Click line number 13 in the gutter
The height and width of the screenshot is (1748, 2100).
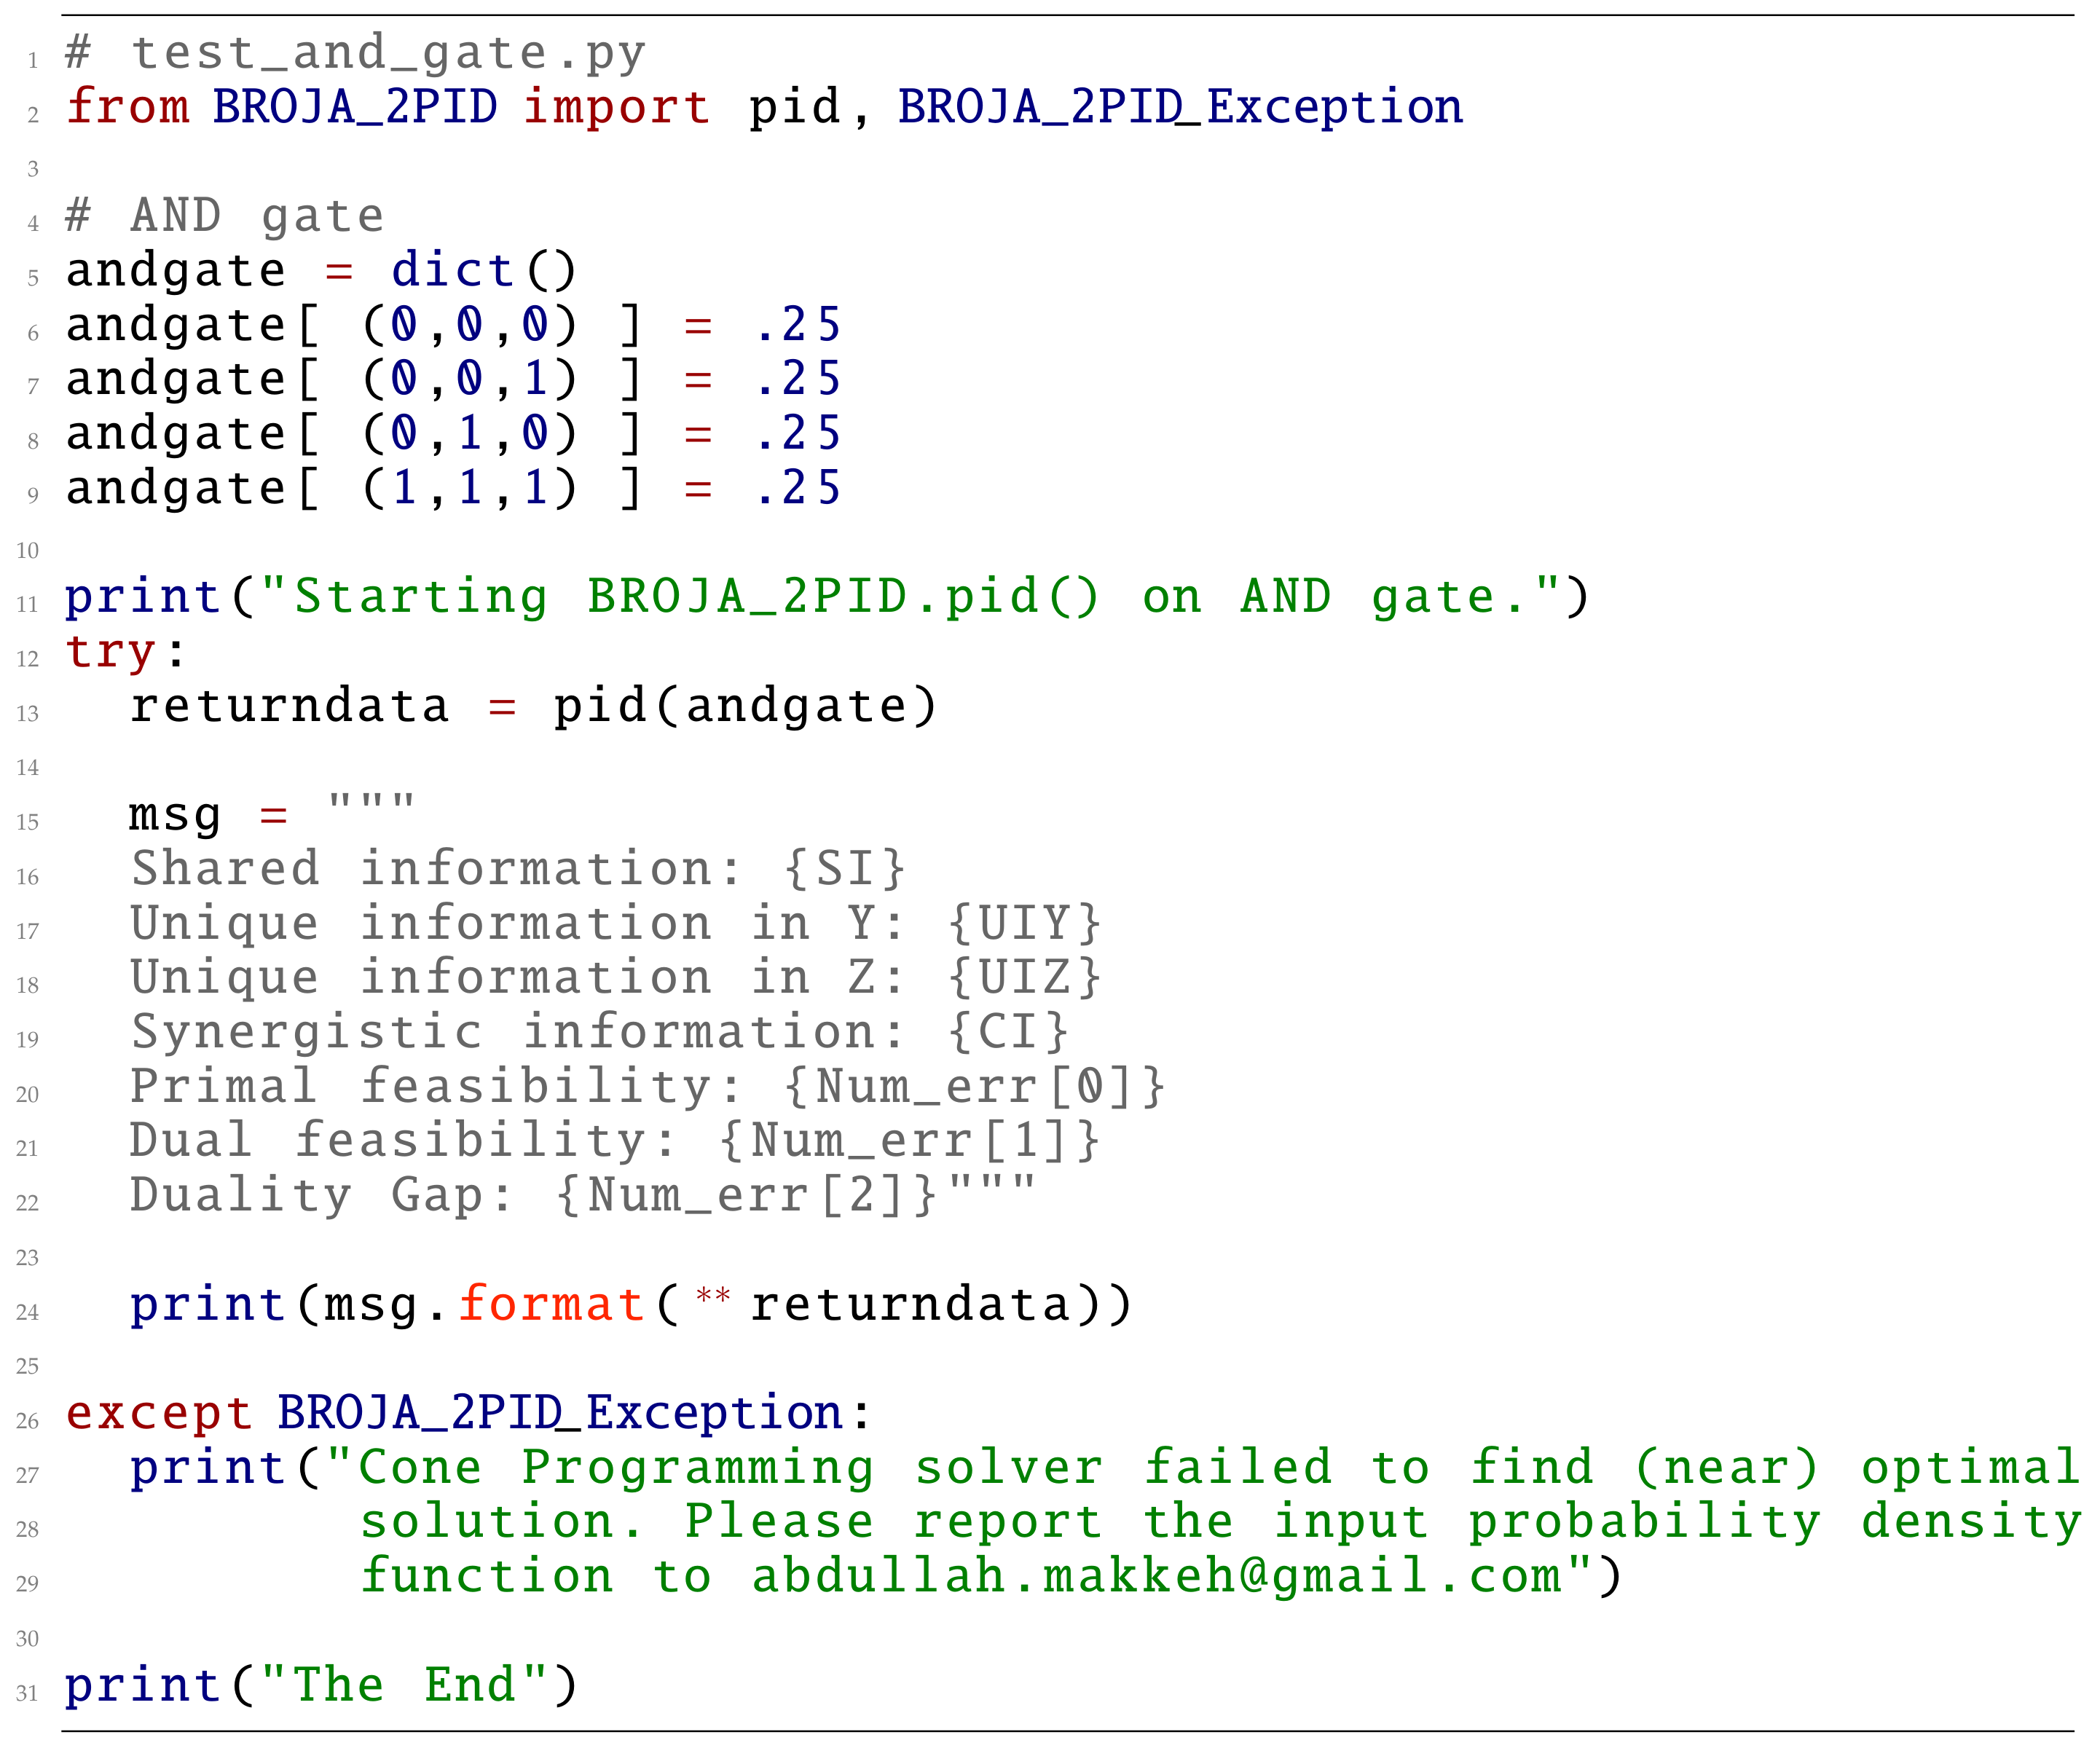tap(28, 713)
